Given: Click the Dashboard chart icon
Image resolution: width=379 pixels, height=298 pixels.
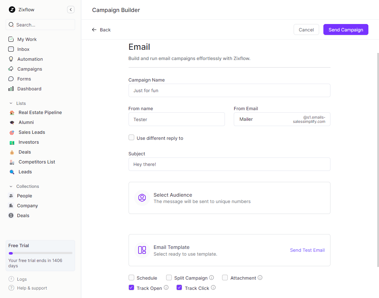Looking at the screenshot, I should pyautogui.click(x=11, y=89).
